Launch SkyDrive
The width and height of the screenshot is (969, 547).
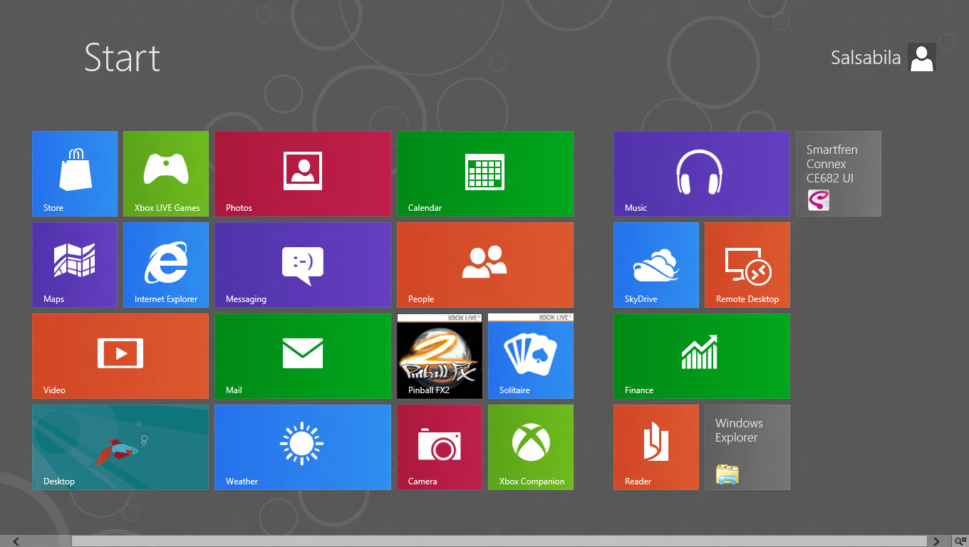[x=655, y=264]
